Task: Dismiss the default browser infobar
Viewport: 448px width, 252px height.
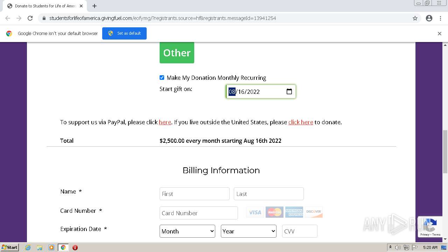Action: pyautogui.click(x=440, y=34)
